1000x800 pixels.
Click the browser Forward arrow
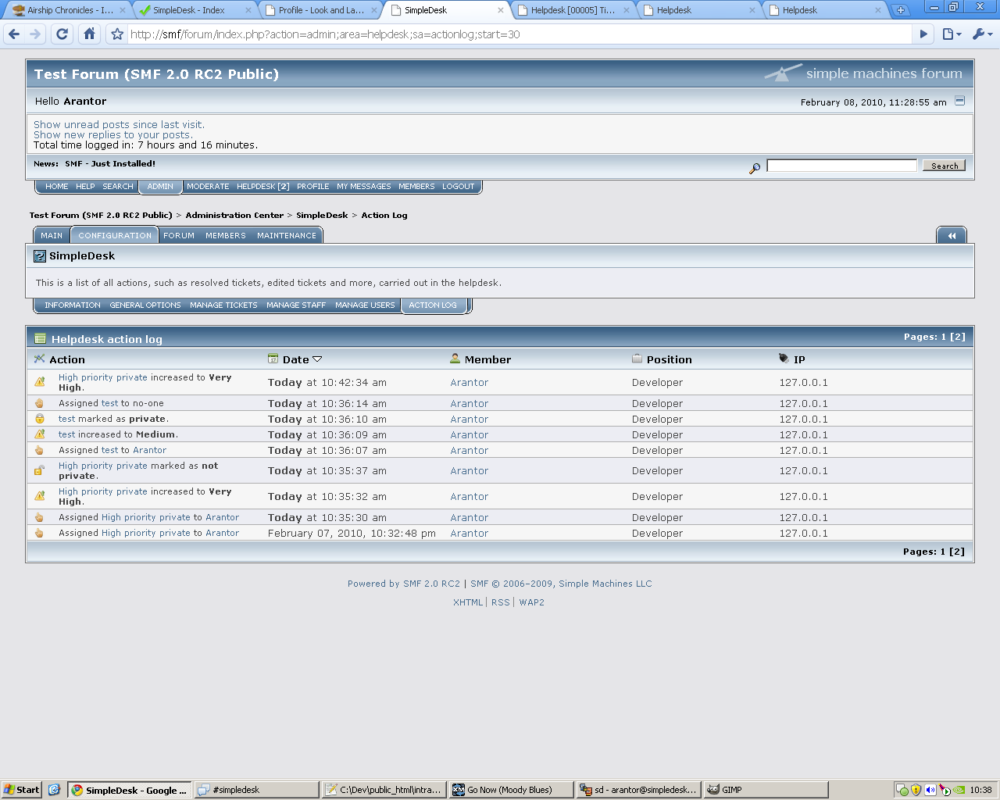coord(35,34)
